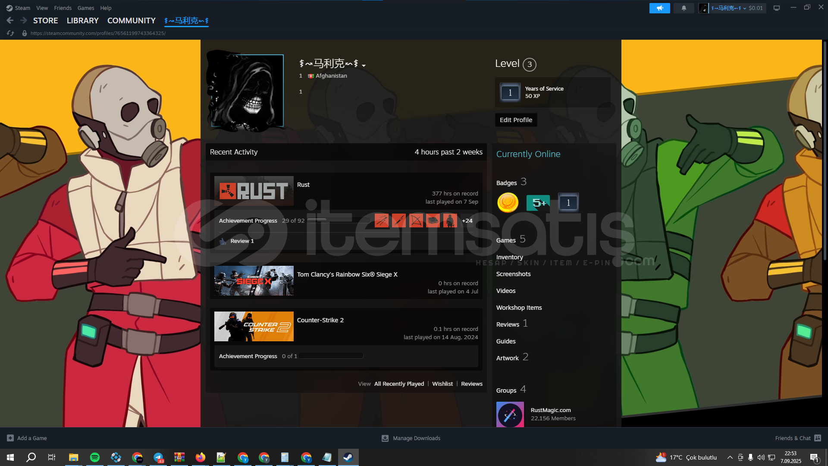Expand the account dropdown in title bar
The width and height of the screenshot is (828, 466).
tap(744, 8)
